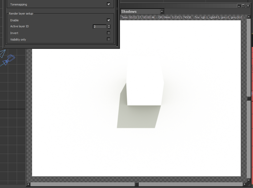253x188 pixels.
Task: Check the Invert checkbox
Action: [109, 33]
